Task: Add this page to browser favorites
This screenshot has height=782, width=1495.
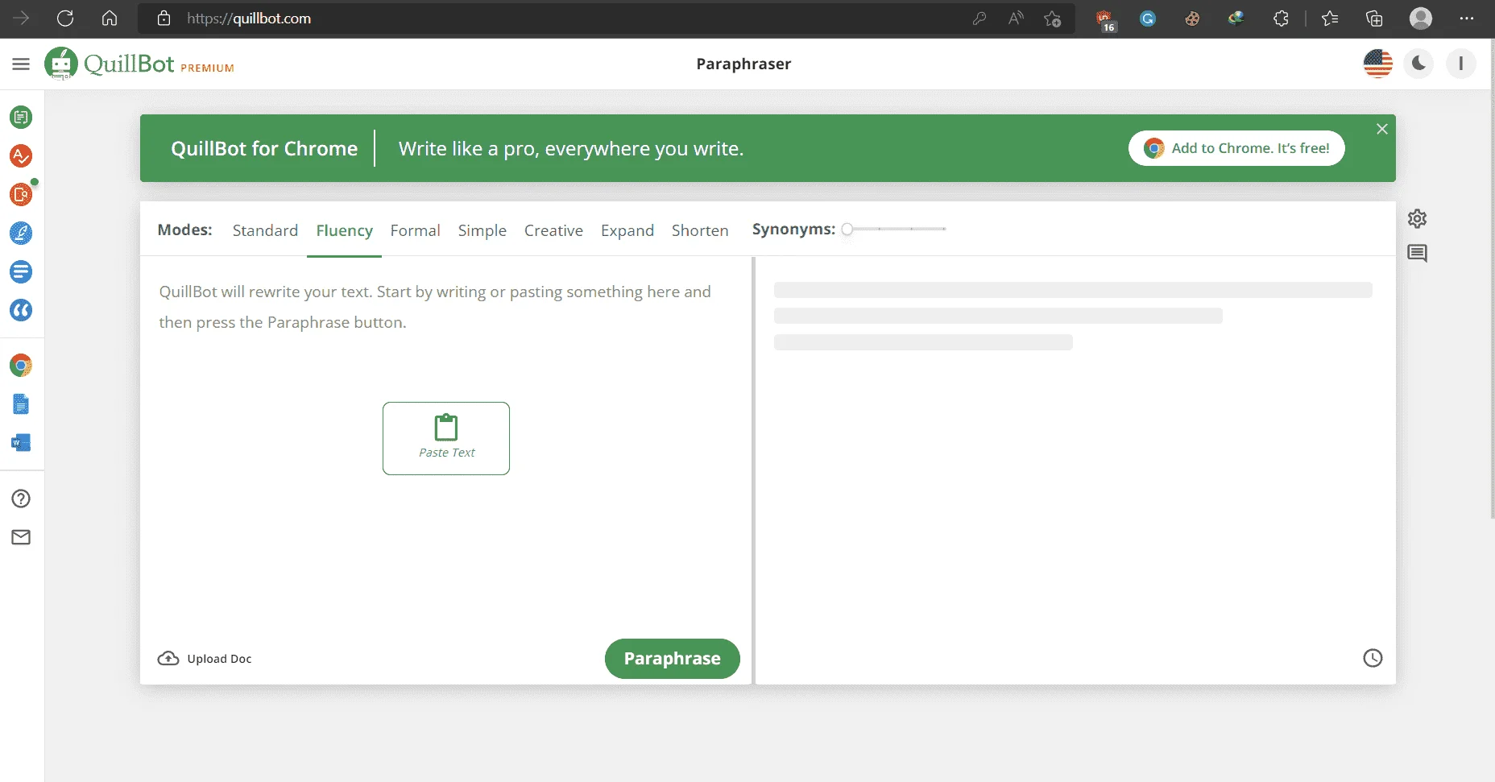Action: (x=1052, y=19)
